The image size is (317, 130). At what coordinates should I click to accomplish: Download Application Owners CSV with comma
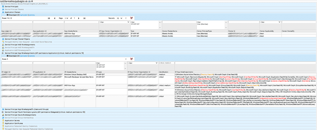pyautogui.click(x=31, y=15)
